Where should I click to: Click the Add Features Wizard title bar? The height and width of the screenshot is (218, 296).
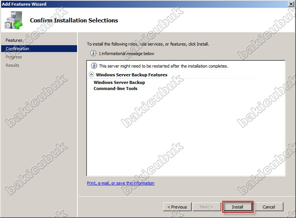click(144, 4)
